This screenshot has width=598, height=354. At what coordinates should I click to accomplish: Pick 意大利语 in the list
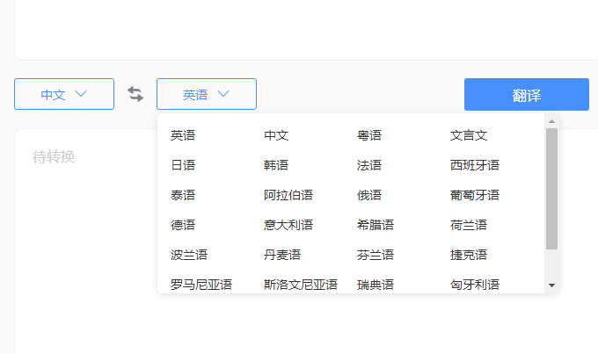288,225
